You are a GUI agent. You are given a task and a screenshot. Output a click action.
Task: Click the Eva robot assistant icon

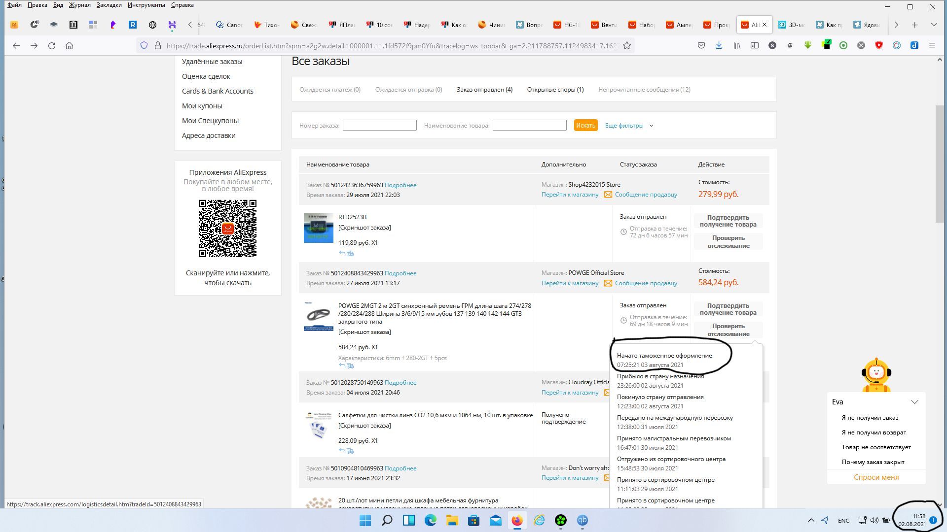point(876,375)
